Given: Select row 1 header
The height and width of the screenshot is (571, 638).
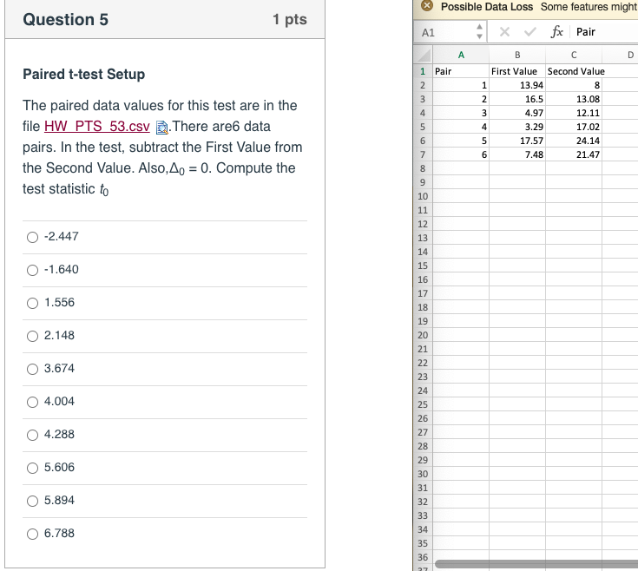Looking at the screenshot, I should [423, 71].
